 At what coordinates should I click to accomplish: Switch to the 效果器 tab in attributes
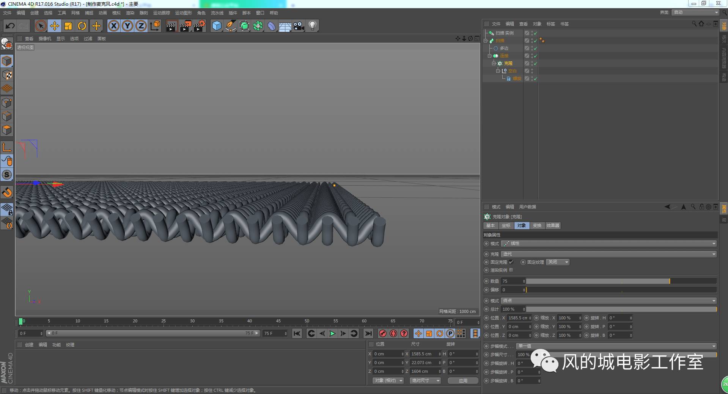(552, 225)
